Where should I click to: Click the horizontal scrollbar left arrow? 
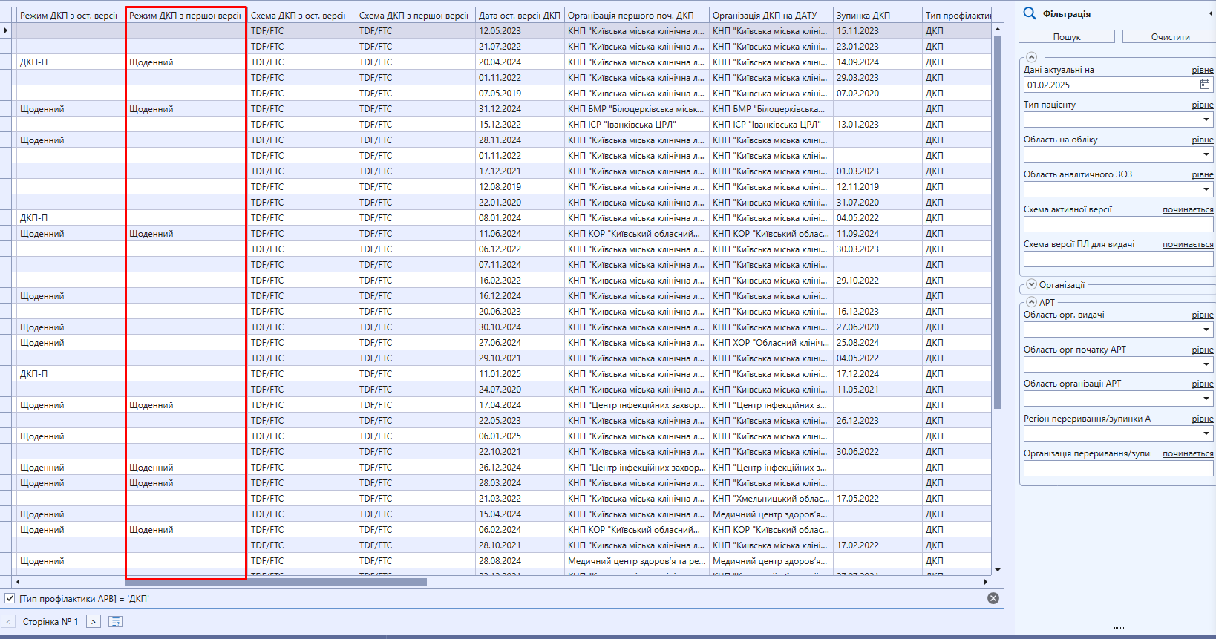18,582
